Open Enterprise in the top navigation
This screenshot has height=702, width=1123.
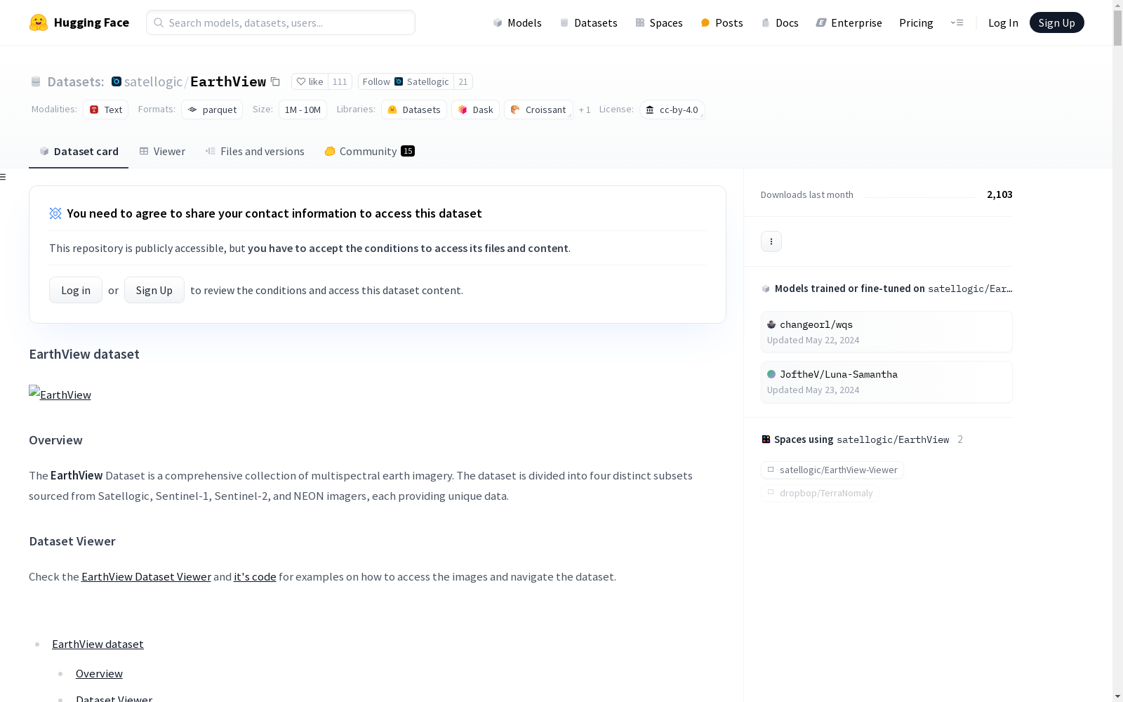[849, 22]
